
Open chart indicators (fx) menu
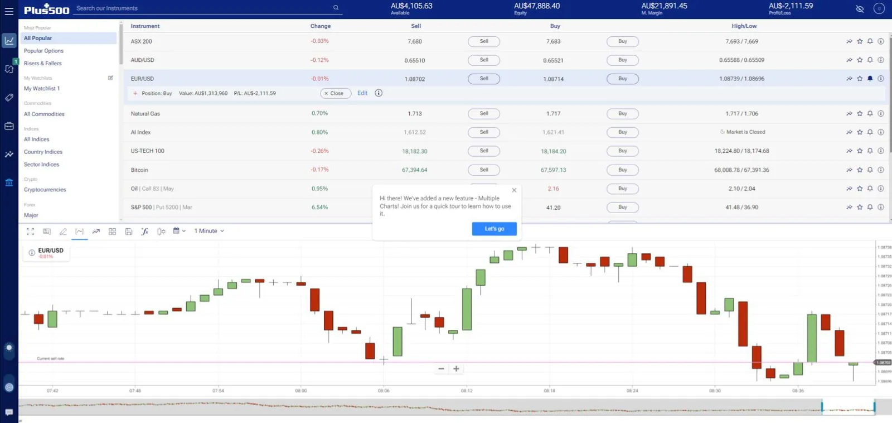coord(145,231)
